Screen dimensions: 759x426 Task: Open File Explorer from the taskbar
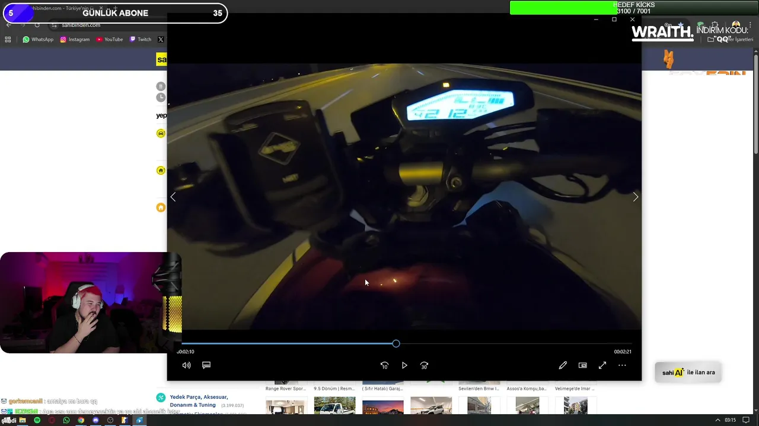click(22, 420)
